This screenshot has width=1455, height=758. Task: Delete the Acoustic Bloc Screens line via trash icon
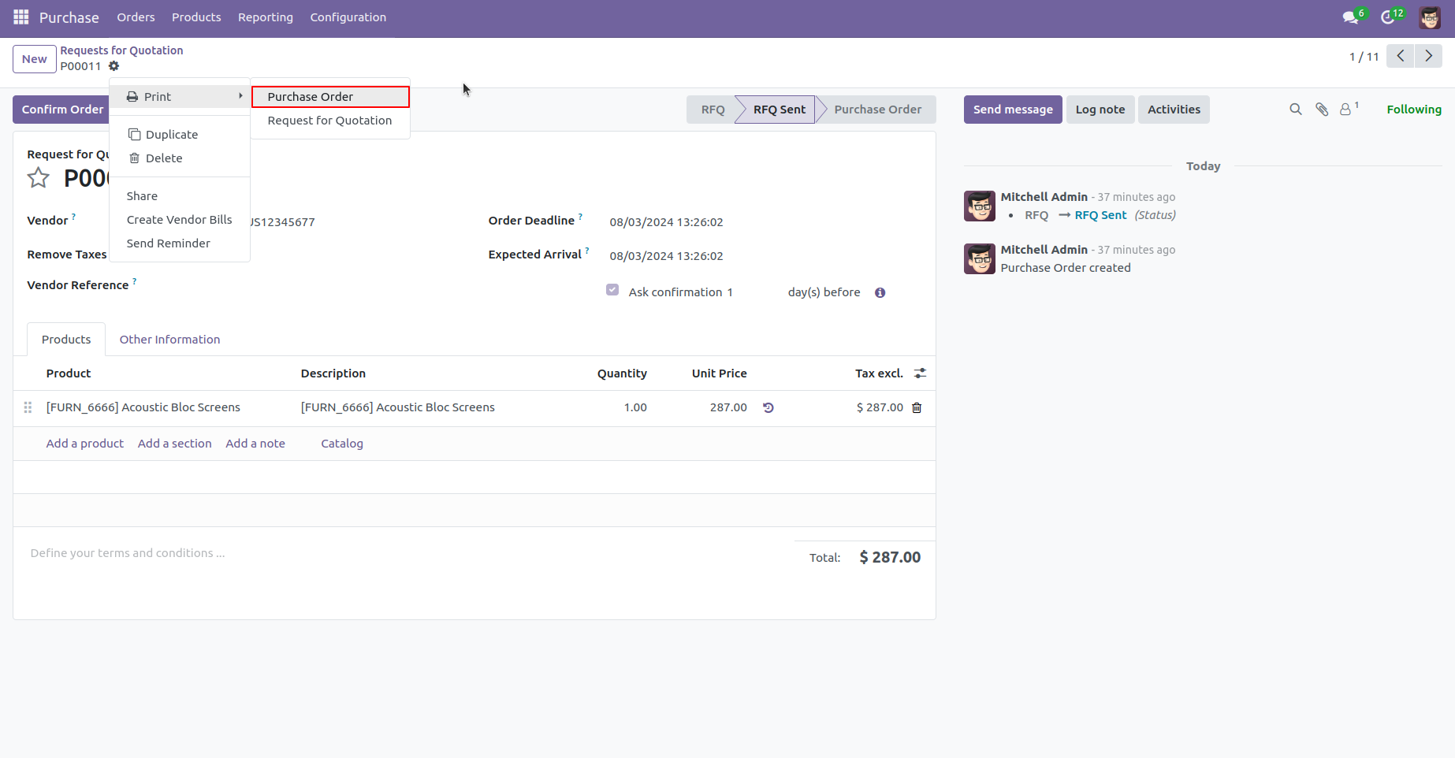click(916, 407)
